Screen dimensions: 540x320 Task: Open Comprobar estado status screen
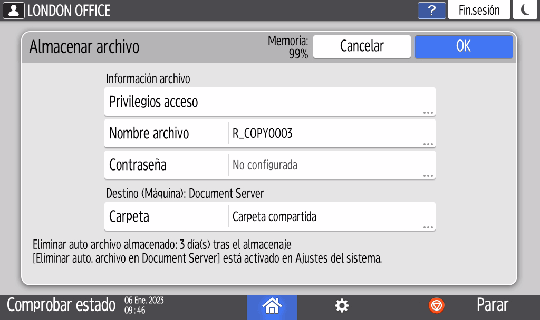pos(61,305)
